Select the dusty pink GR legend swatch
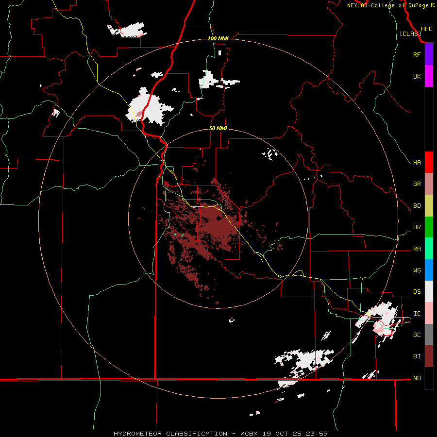The image size is (437, 437). tap(429, 184)
